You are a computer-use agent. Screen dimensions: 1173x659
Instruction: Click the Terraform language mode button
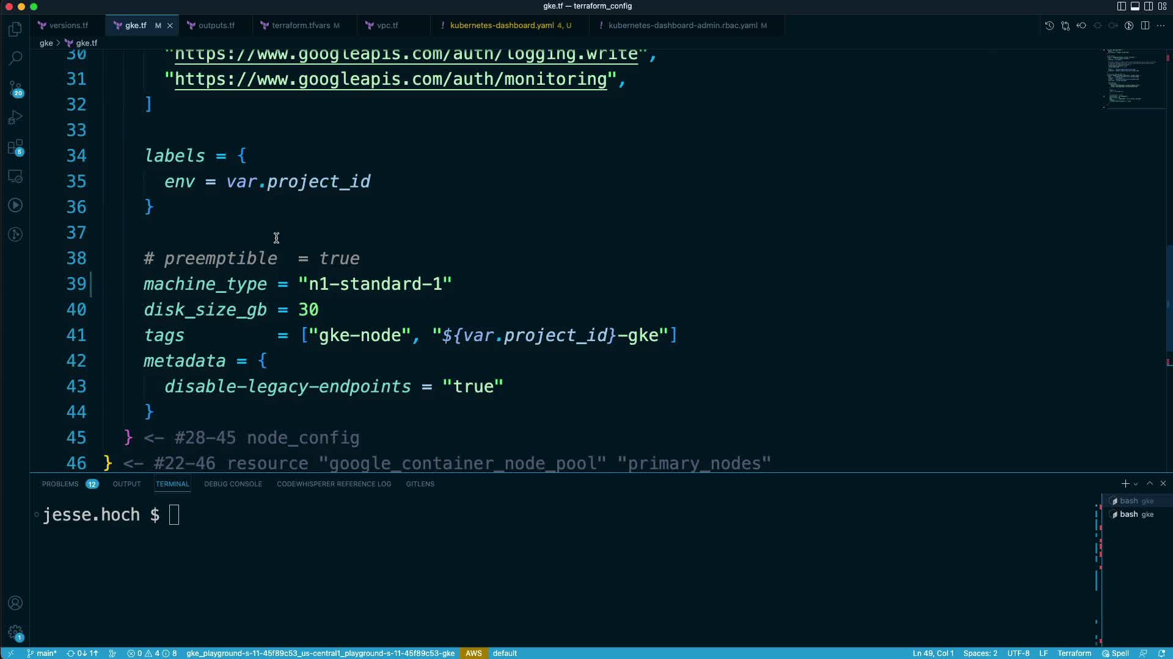[x=1074, y=653]
